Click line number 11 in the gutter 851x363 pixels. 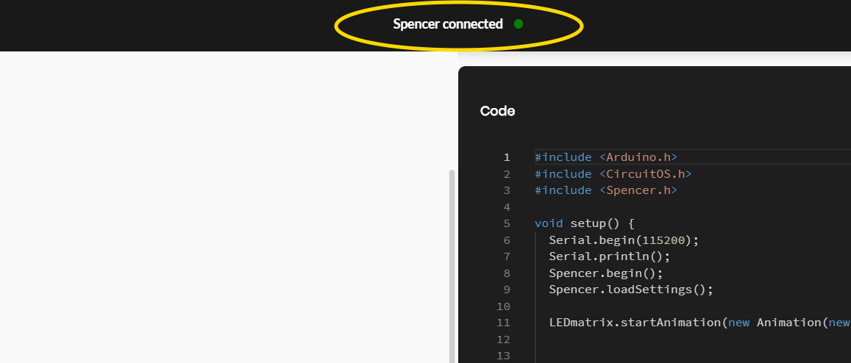point(503,323)
